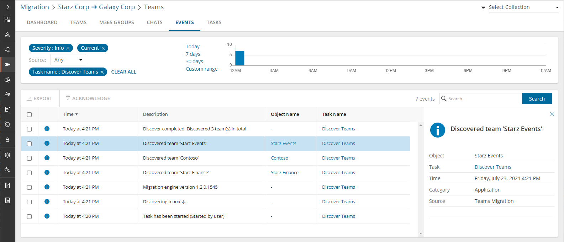Click the history clock icon in sidebar
Image resolution: width=564 pixels, height=242 pixels.
(x=7, y=50)
